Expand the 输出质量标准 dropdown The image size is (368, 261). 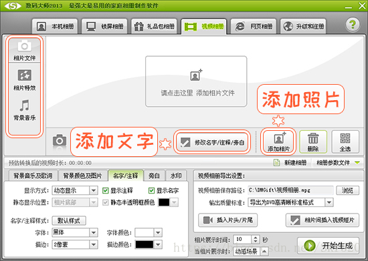[329, 202]
